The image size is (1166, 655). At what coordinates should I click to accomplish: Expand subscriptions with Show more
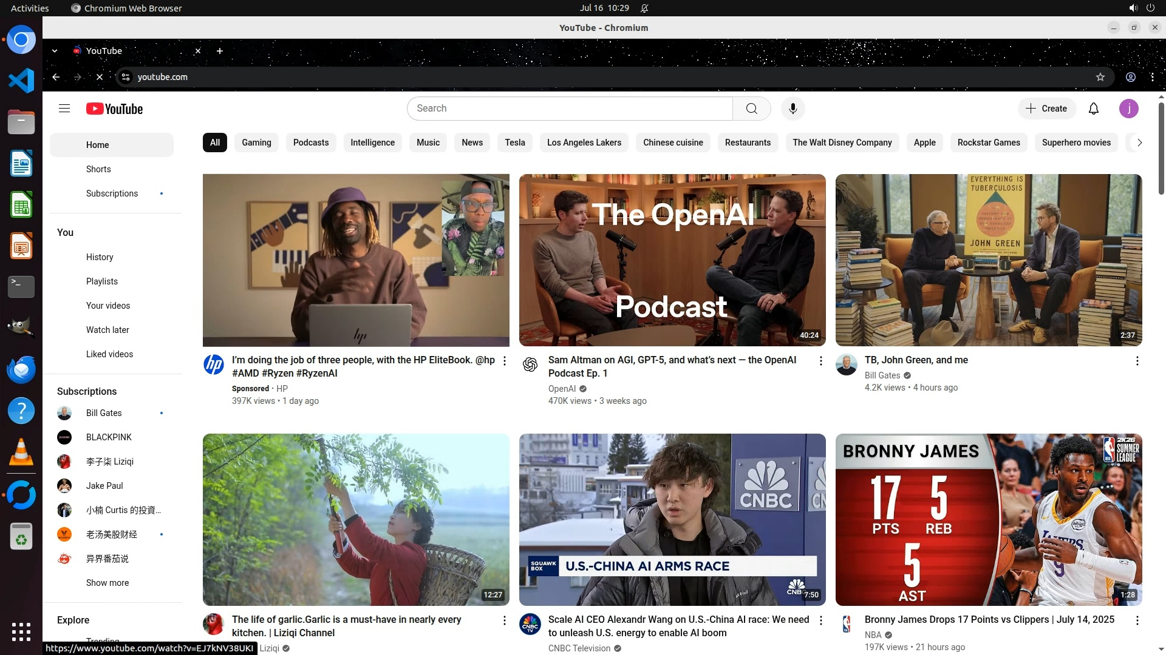[107, 583]
